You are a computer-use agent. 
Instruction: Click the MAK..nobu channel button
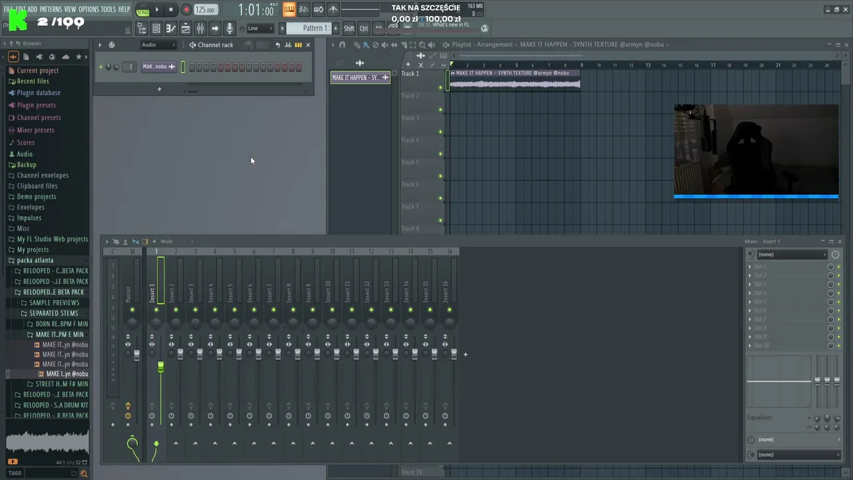click(x=159, y=67)
